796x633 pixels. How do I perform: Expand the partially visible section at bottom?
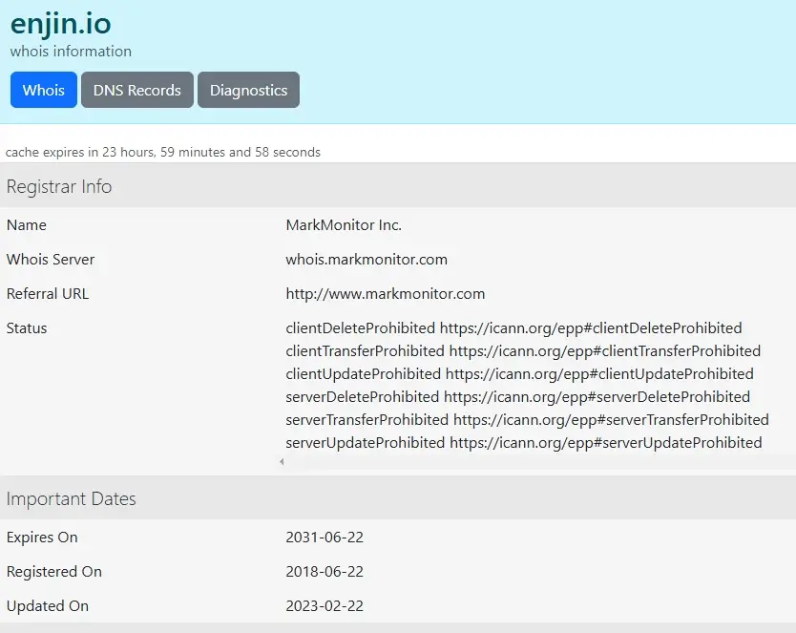[398, 628]
